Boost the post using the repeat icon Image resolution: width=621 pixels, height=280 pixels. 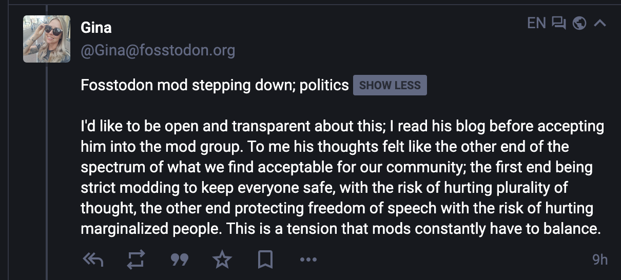click(x=136, y=260)
